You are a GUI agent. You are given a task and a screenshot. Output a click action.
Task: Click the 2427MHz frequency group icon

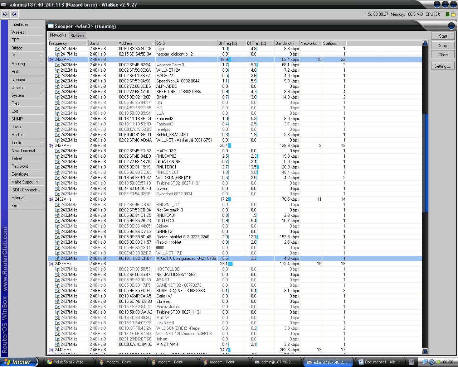tap(51, 146)
